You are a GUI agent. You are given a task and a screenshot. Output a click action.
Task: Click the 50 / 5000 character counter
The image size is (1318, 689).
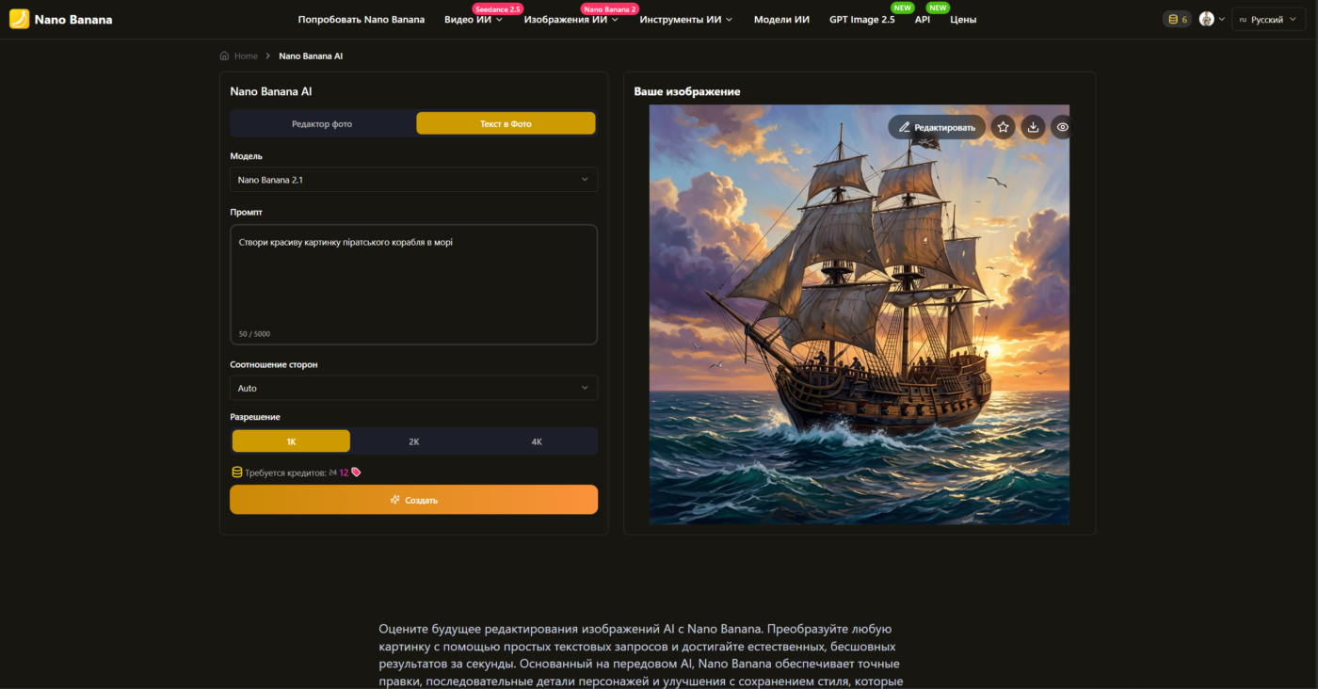[x=254, y=334]
